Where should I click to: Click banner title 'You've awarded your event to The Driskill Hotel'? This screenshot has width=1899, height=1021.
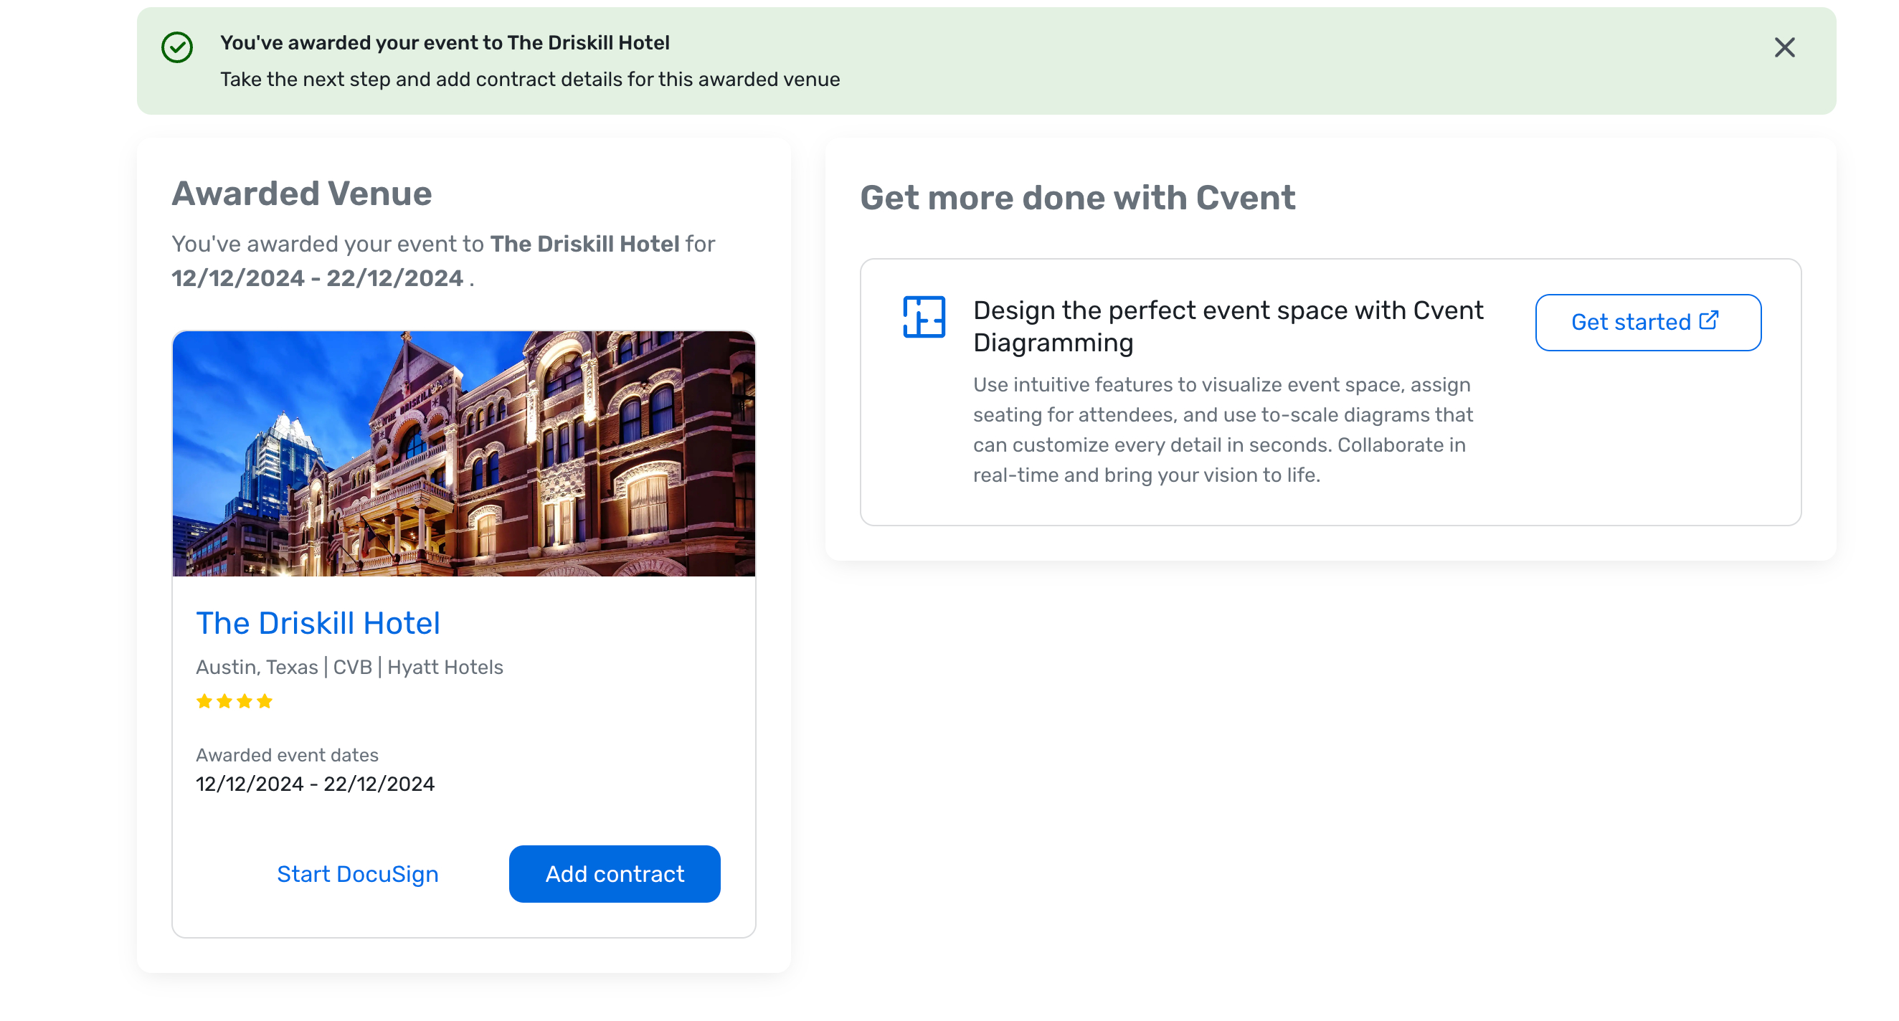pos(445,43)
